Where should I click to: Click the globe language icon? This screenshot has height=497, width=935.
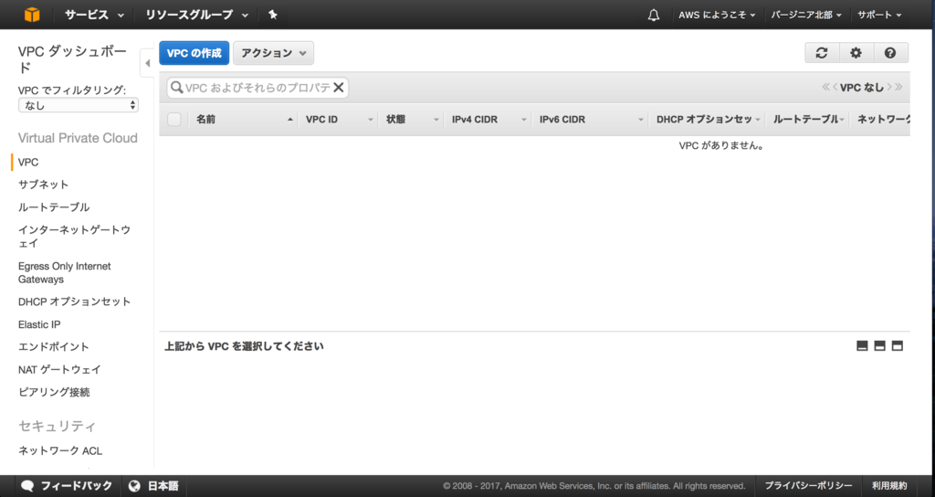(x=135, y=486)
